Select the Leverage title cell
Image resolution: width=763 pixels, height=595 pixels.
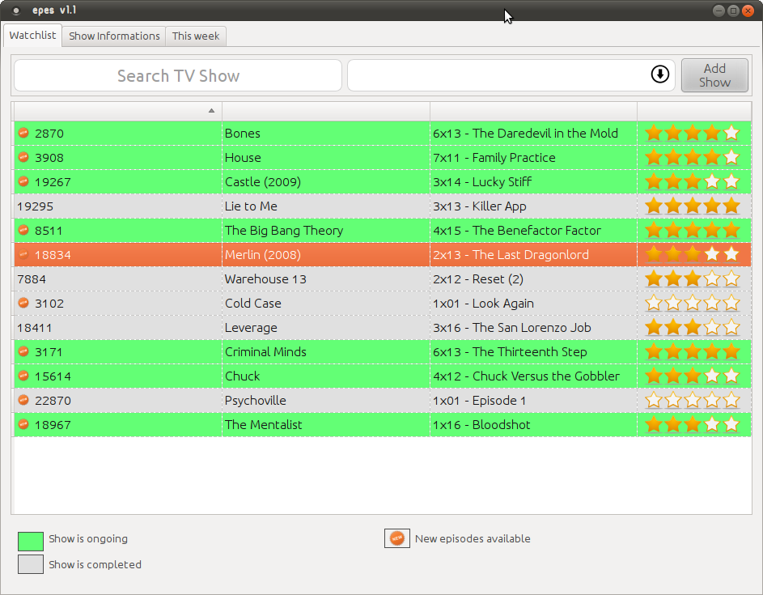(326, 328)
